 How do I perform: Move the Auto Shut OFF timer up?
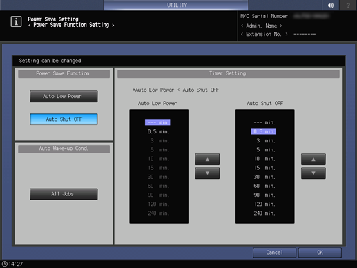[313, 159]
